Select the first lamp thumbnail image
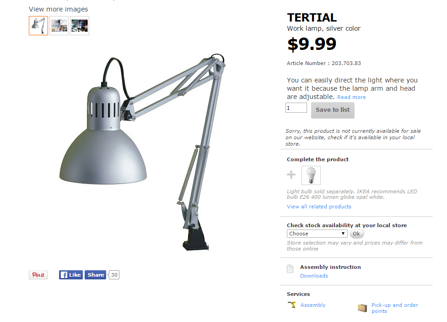The width and height of the screenshot is (447, 322). tap(38, 26)
